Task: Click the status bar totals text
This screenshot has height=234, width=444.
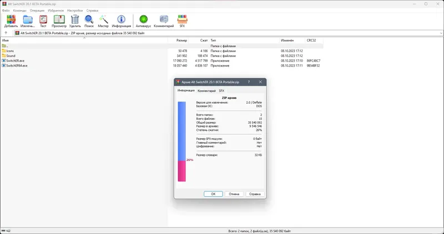Action: pyautogui.click(x=259, y=231)
